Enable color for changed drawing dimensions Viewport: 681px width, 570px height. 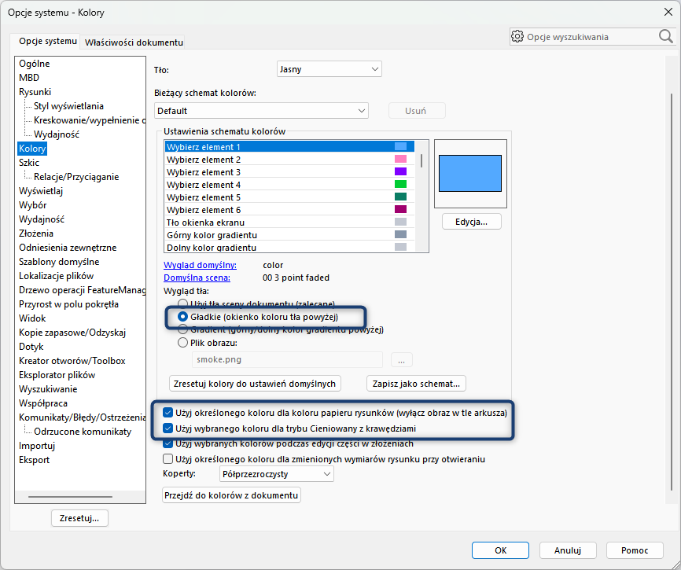pyautogui.click(x=168, y=458)
